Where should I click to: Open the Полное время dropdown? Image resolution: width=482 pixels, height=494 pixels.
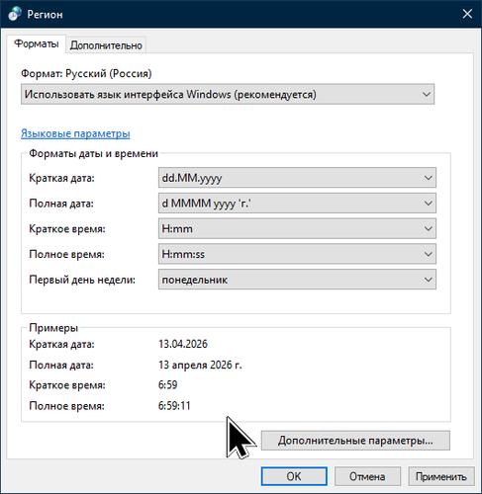pyautogui.click(x=297, y=254)
